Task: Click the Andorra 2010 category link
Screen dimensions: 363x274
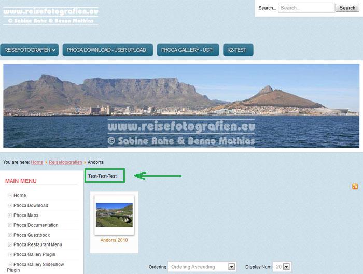Action: 114,240
